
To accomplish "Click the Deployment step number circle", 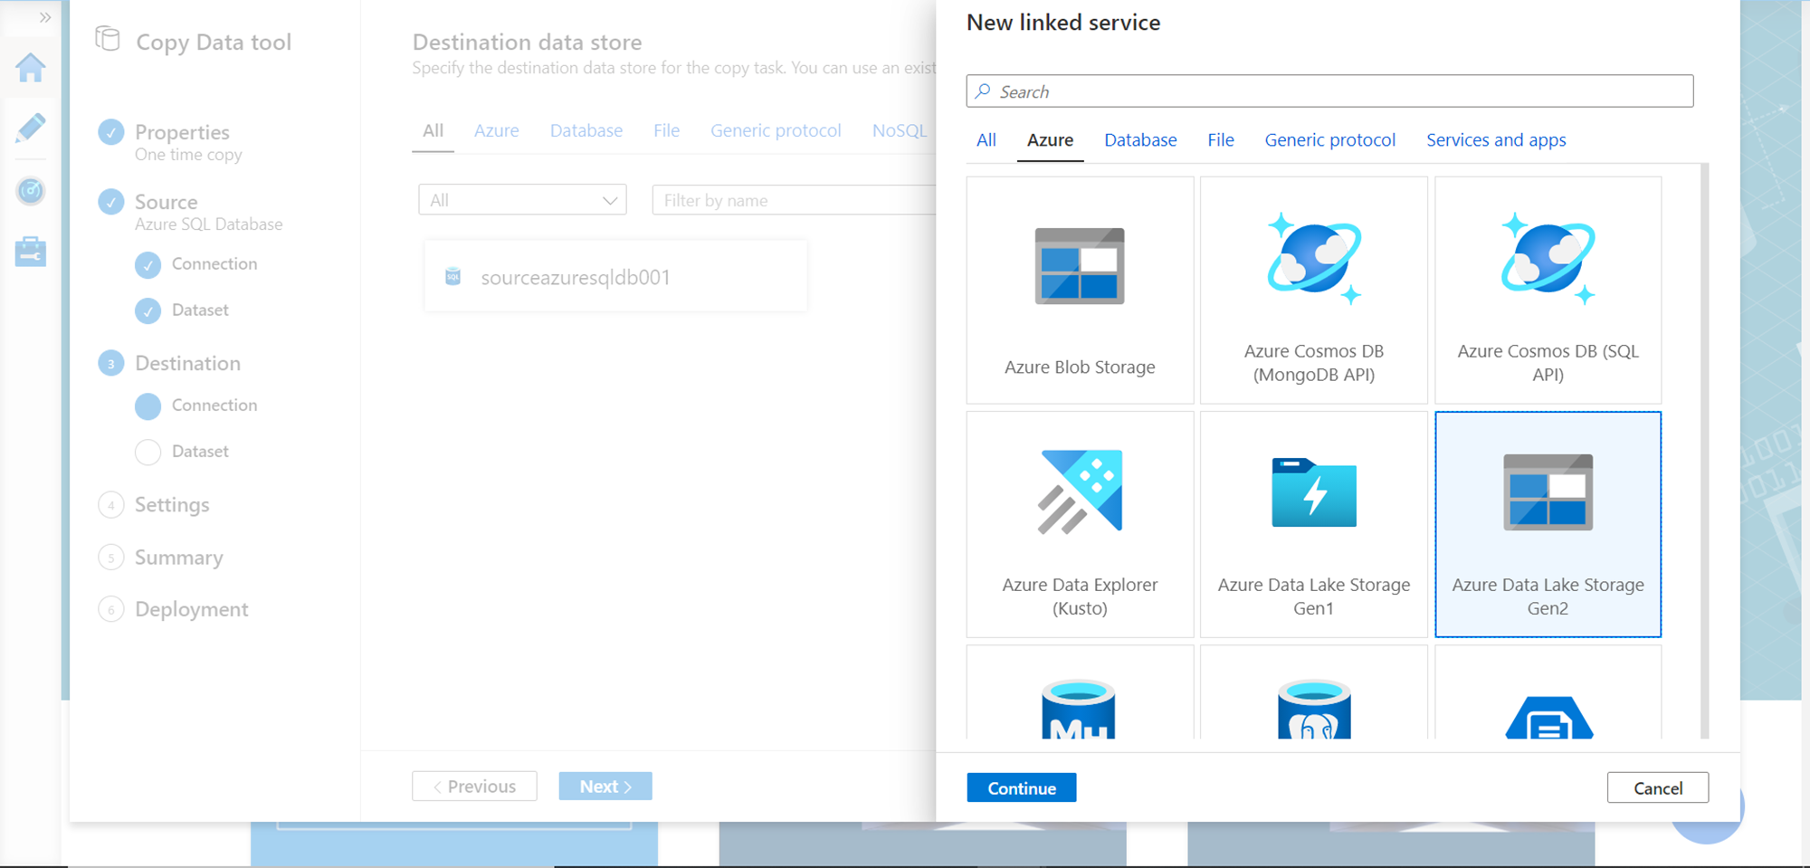I will click(111, 610).
